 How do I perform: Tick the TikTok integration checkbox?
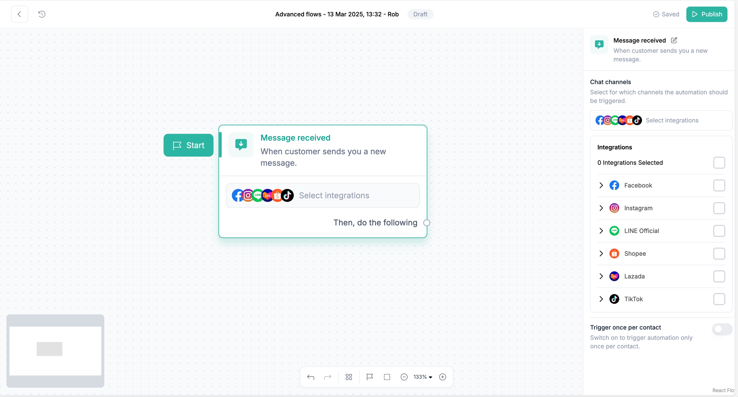(719, 299)
